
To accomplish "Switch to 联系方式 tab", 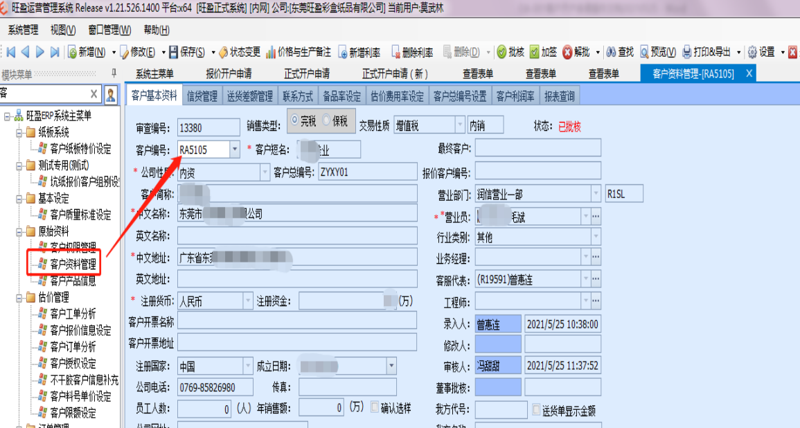I will click(298, 96).
